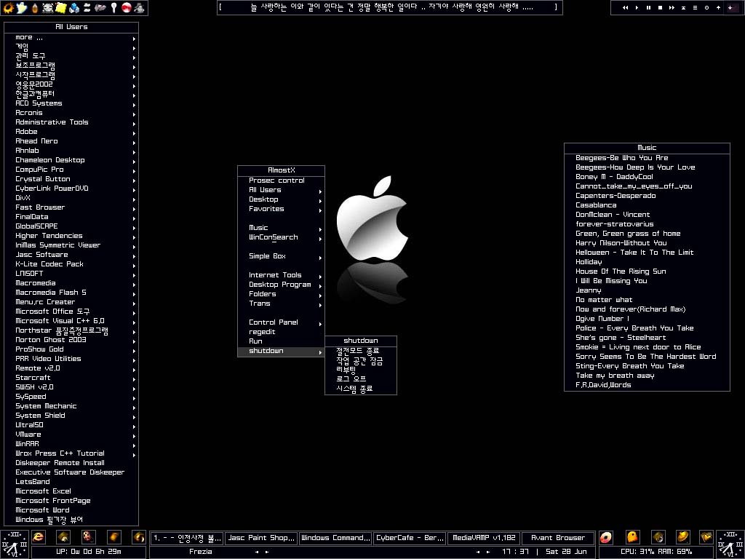Click the pink donut icon in bottom-right bar

(606, 537)
